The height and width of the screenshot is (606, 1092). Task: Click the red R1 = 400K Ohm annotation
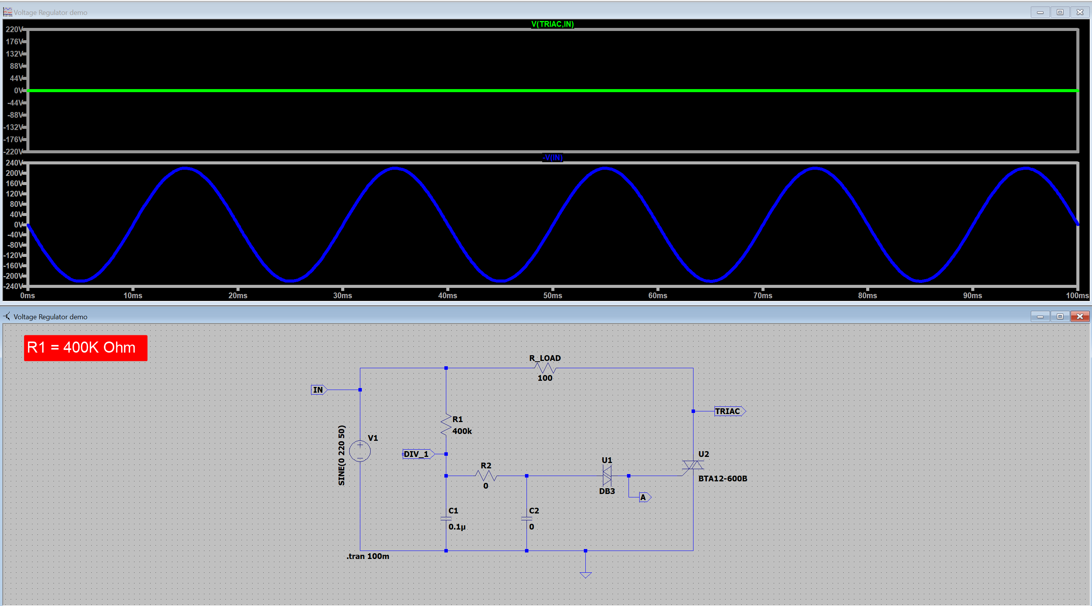(x=86, y=348)
